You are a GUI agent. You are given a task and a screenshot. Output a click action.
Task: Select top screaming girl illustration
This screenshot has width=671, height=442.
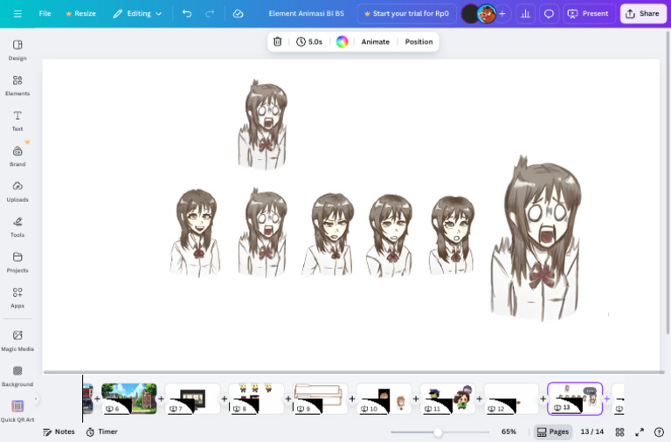262,125
